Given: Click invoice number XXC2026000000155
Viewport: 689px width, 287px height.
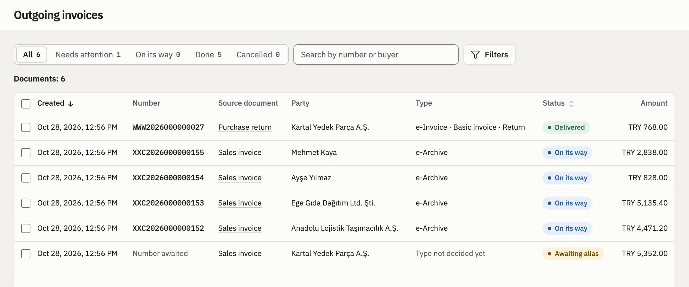Looking at the screenshot, I should coord(168,152).
